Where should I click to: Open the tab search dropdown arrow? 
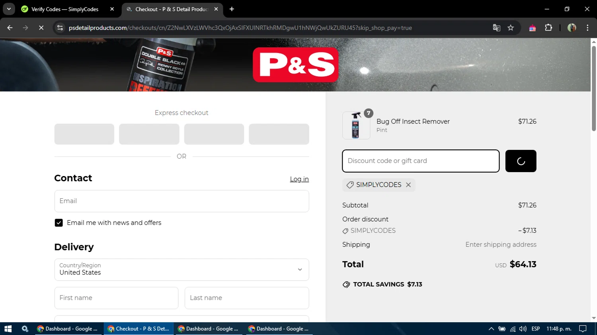point(9,9)
